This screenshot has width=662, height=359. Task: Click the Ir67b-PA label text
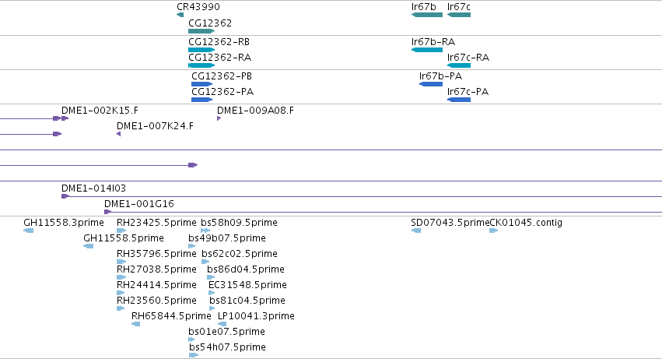click(441, 76)
